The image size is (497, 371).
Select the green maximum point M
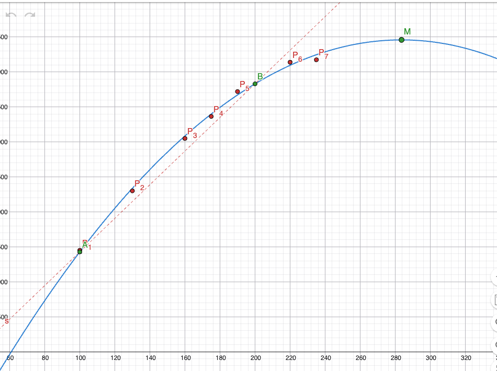click(x=402, y=40)
